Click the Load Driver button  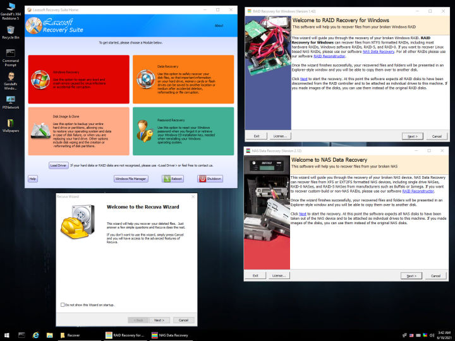[x=58, y=165]
